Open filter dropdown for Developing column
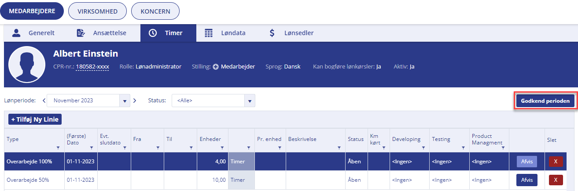Screen dimensions: 578x191 tap(423, 148)
